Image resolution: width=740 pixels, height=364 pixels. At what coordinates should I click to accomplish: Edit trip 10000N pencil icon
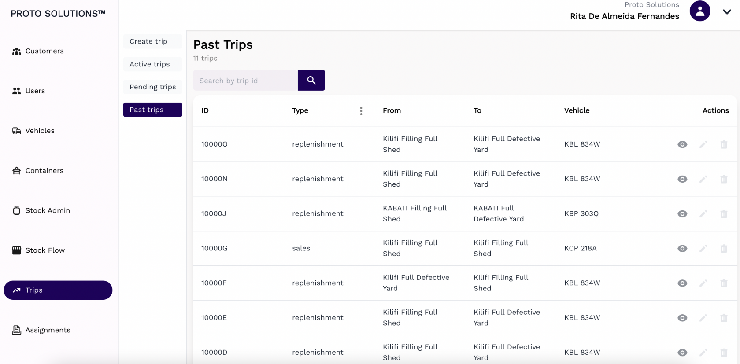(703, 179)
